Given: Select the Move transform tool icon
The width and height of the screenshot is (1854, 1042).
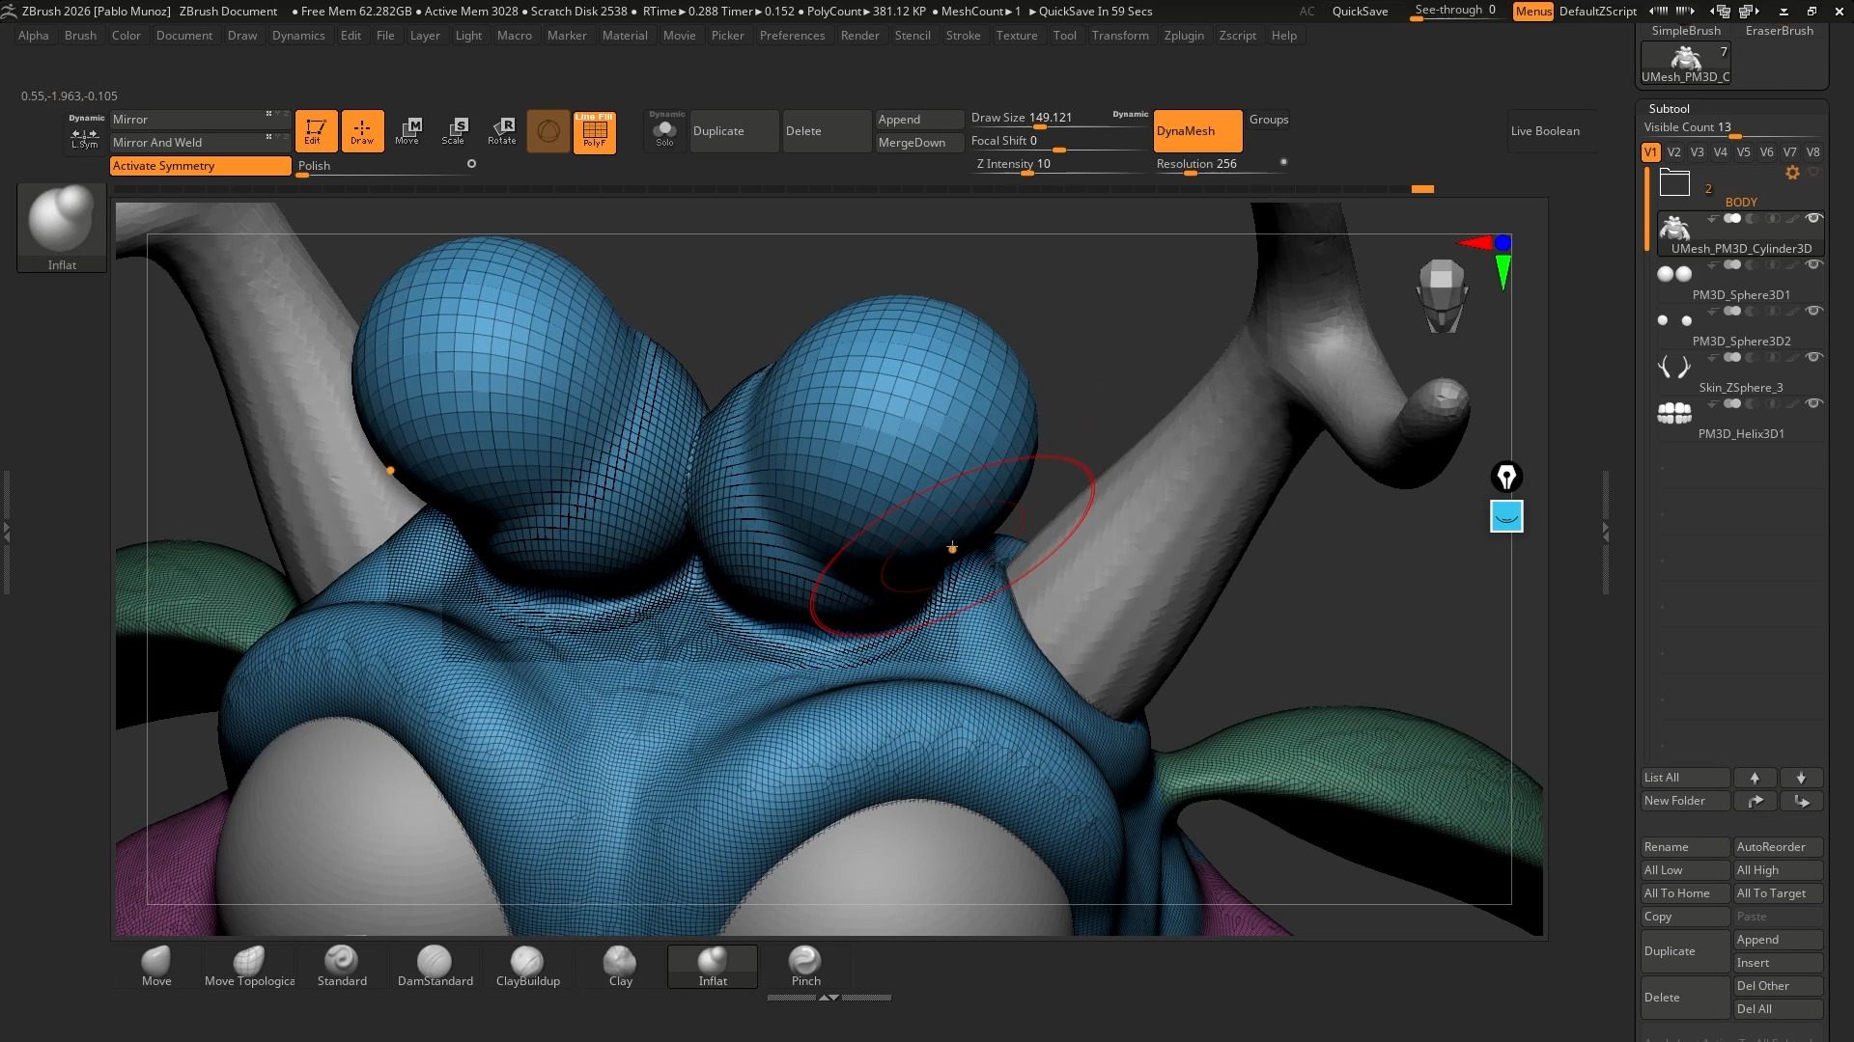Looking at the screenshot, I should (x=407, y=131).
